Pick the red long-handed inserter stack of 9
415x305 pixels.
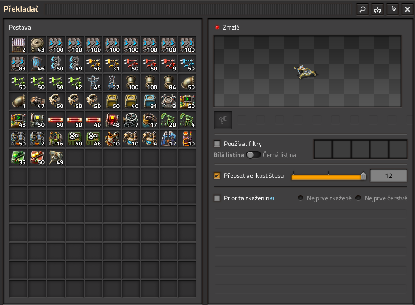tap(169, 64)
